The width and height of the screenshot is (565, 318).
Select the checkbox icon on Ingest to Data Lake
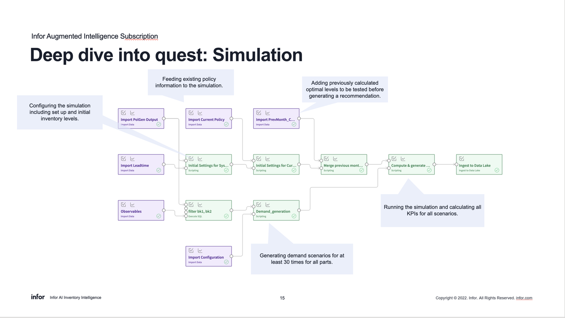(462, 158)
